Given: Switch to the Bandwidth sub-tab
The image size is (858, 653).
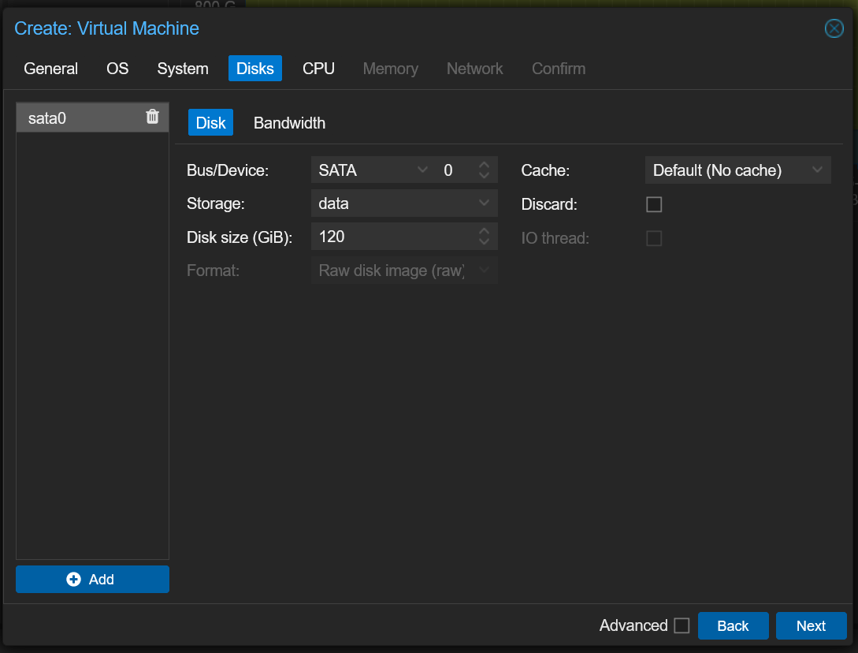Looking at the screenshot, I should [x=289, y=123].
